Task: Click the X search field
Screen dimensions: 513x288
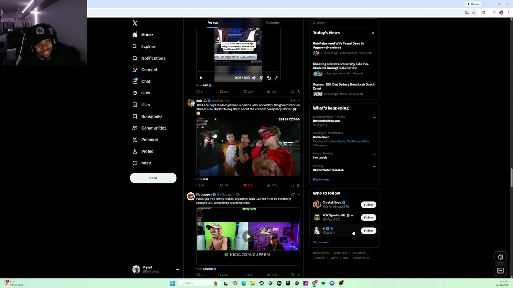Action: pos(345,23)
